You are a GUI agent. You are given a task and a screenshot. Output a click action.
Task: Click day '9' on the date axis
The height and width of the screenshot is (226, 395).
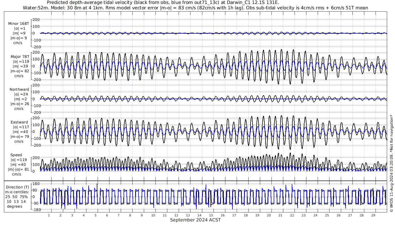point(142,215)
